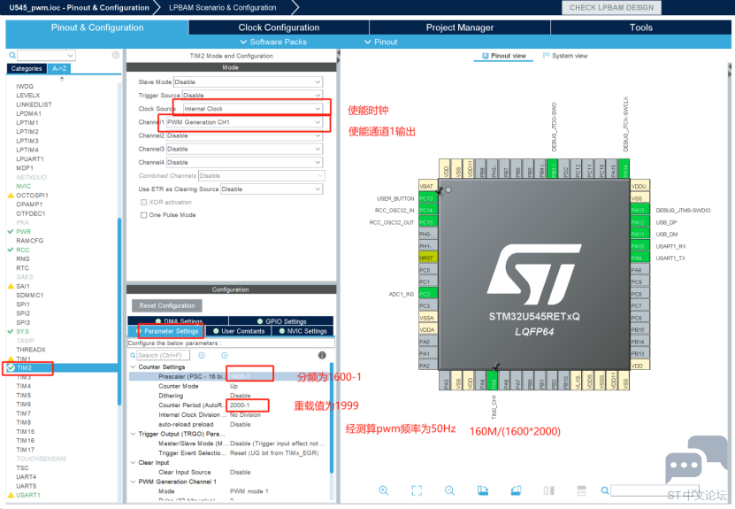
Task: Switch to Clock Configuration tab
Action: pos(279,27)
